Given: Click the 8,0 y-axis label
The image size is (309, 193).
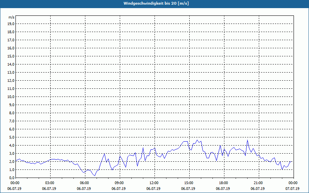Looking at the screenshot, I should coord(12,113).
